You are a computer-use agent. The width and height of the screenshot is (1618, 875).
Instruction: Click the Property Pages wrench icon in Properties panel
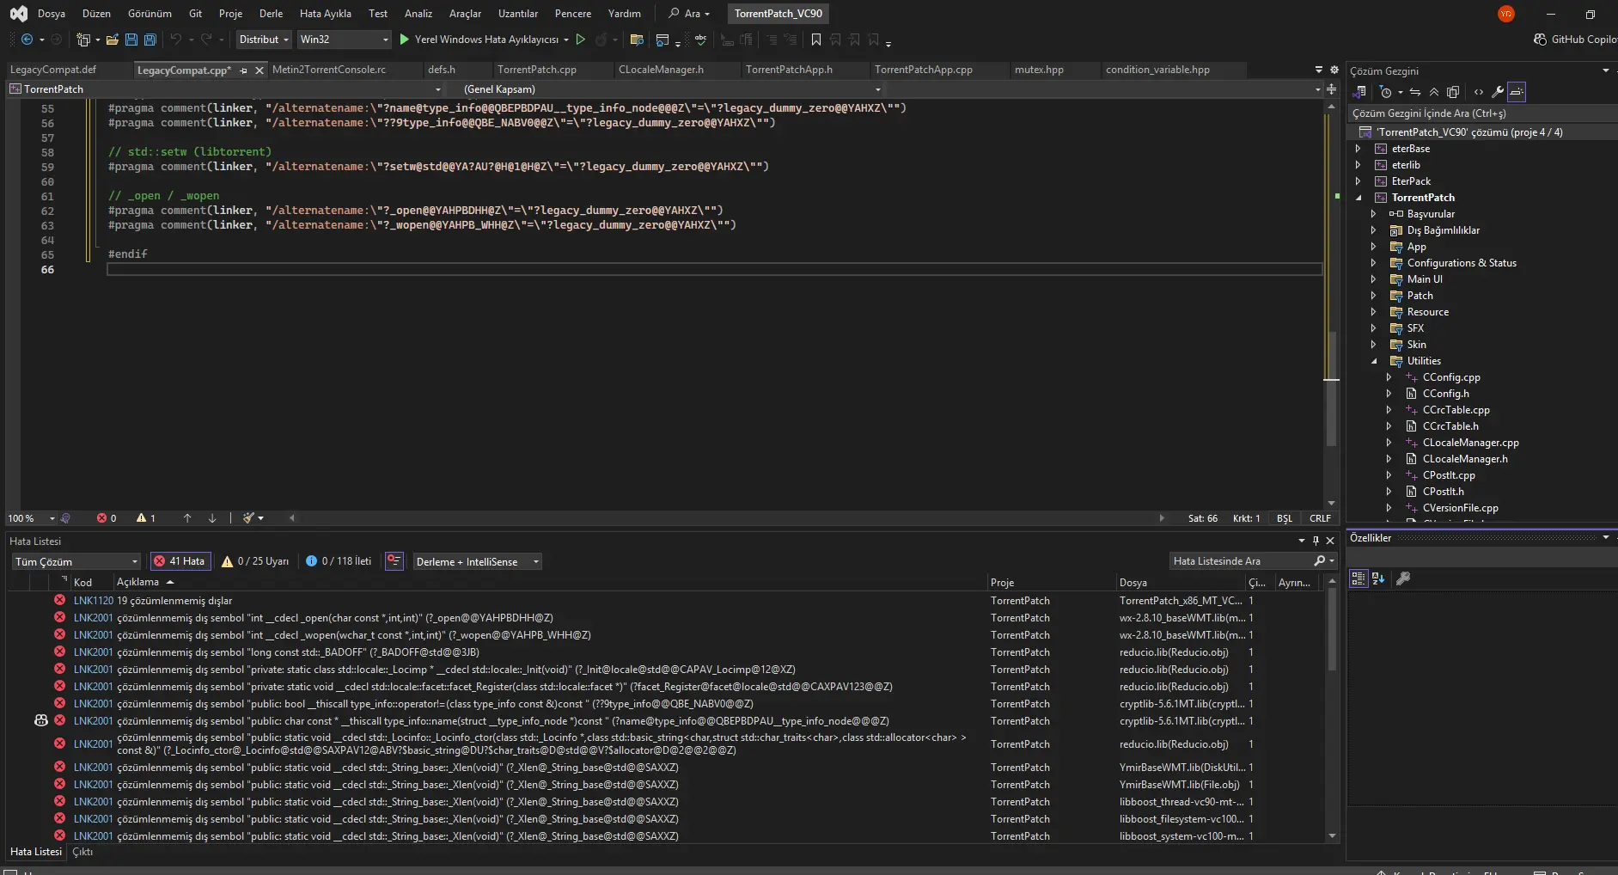coord(1403,578)
